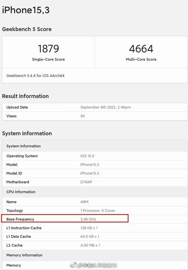Click the System Information section header row
This screenshot has height=270, width=188.
[x=23, y=146]
